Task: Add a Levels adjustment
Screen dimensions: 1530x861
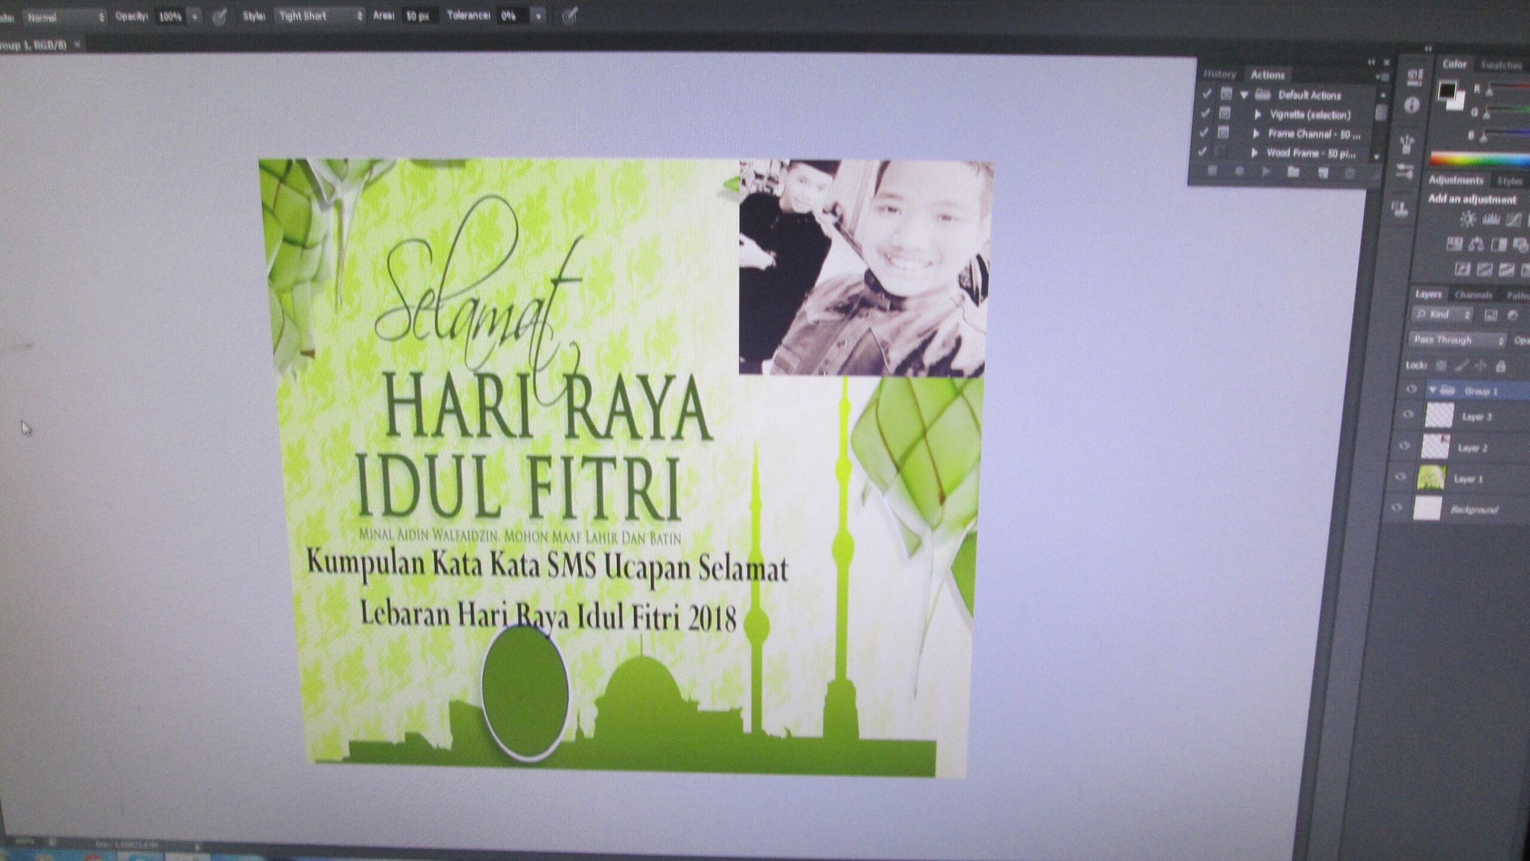Action: pyautogui.click(x=1491, y=220)
